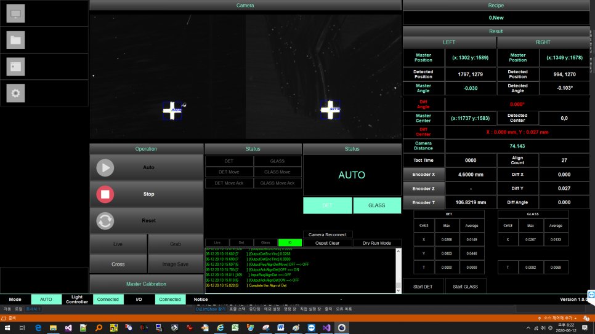Select the GLASS align toggle button
Viewport: 595px width, 334px height.
coord(377,205)
